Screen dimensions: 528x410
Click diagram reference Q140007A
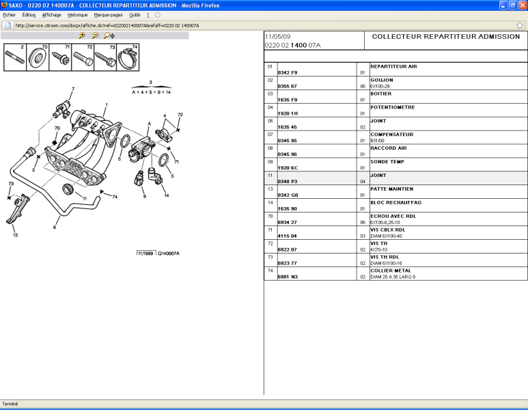coord(169,254)
